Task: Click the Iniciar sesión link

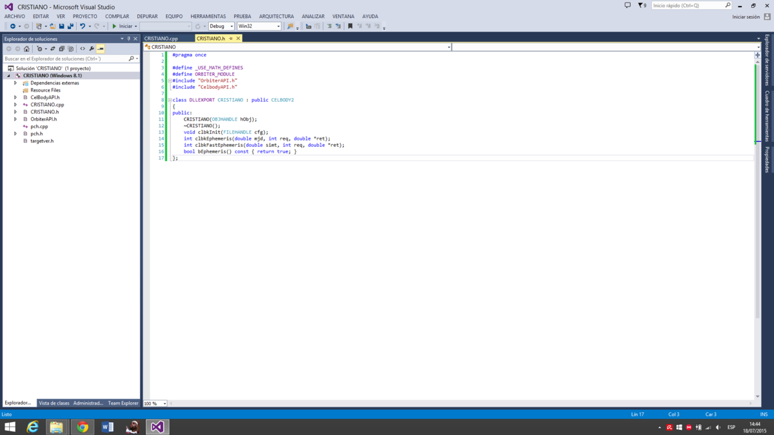Action: pos(746,17)
